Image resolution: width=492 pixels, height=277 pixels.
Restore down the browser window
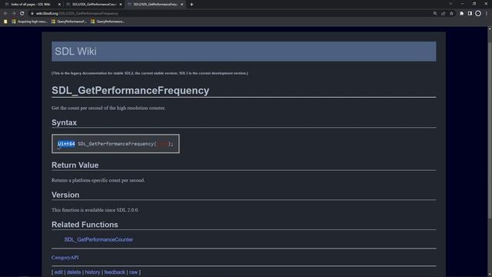pyautogui.click(x=474, y=4)
